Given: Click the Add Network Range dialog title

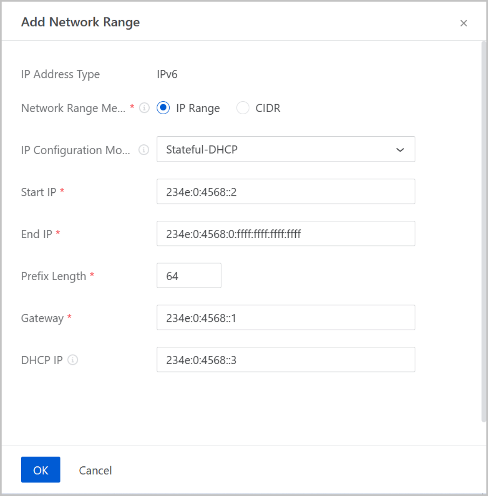Looking at the screenshot, I should (81, 22).
